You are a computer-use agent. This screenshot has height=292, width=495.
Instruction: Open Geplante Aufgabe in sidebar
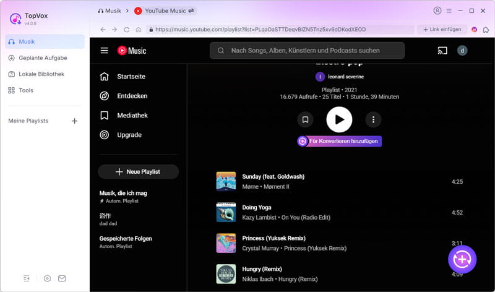(43, 58)
